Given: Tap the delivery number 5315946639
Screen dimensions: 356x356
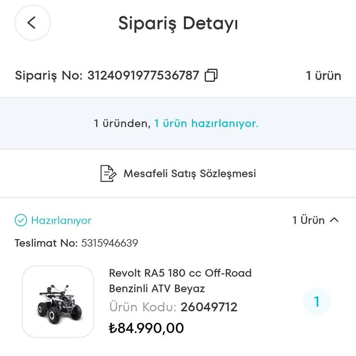Looking at the screenshot, I should pyautogui.click(x=109, y=243).
